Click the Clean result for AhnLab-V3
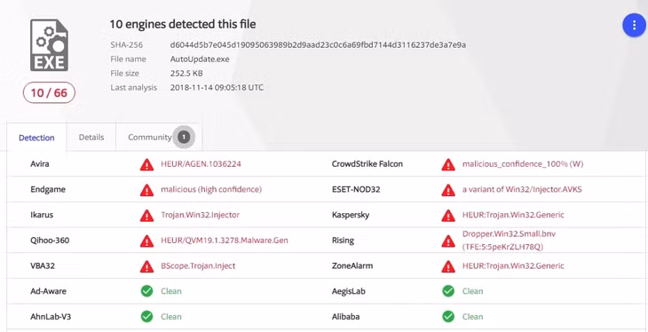 [171, 317]
